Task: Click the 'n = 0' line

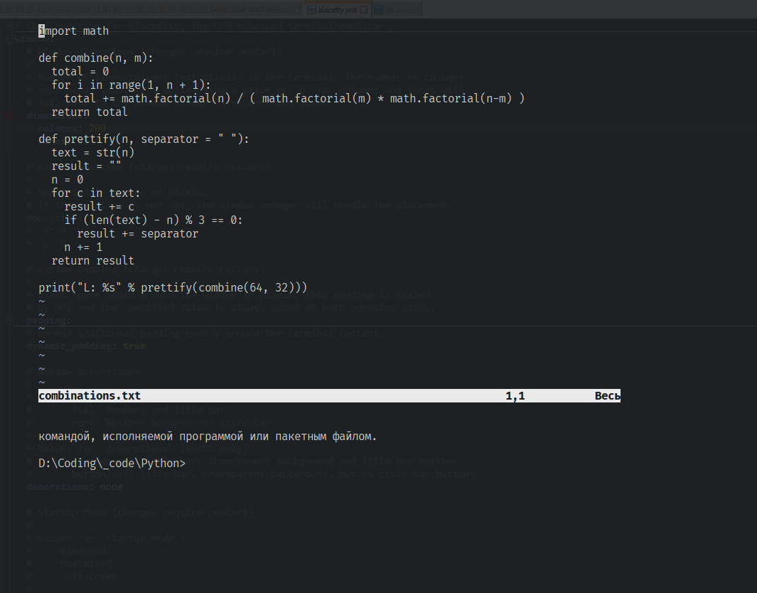Action: (67, 180)
